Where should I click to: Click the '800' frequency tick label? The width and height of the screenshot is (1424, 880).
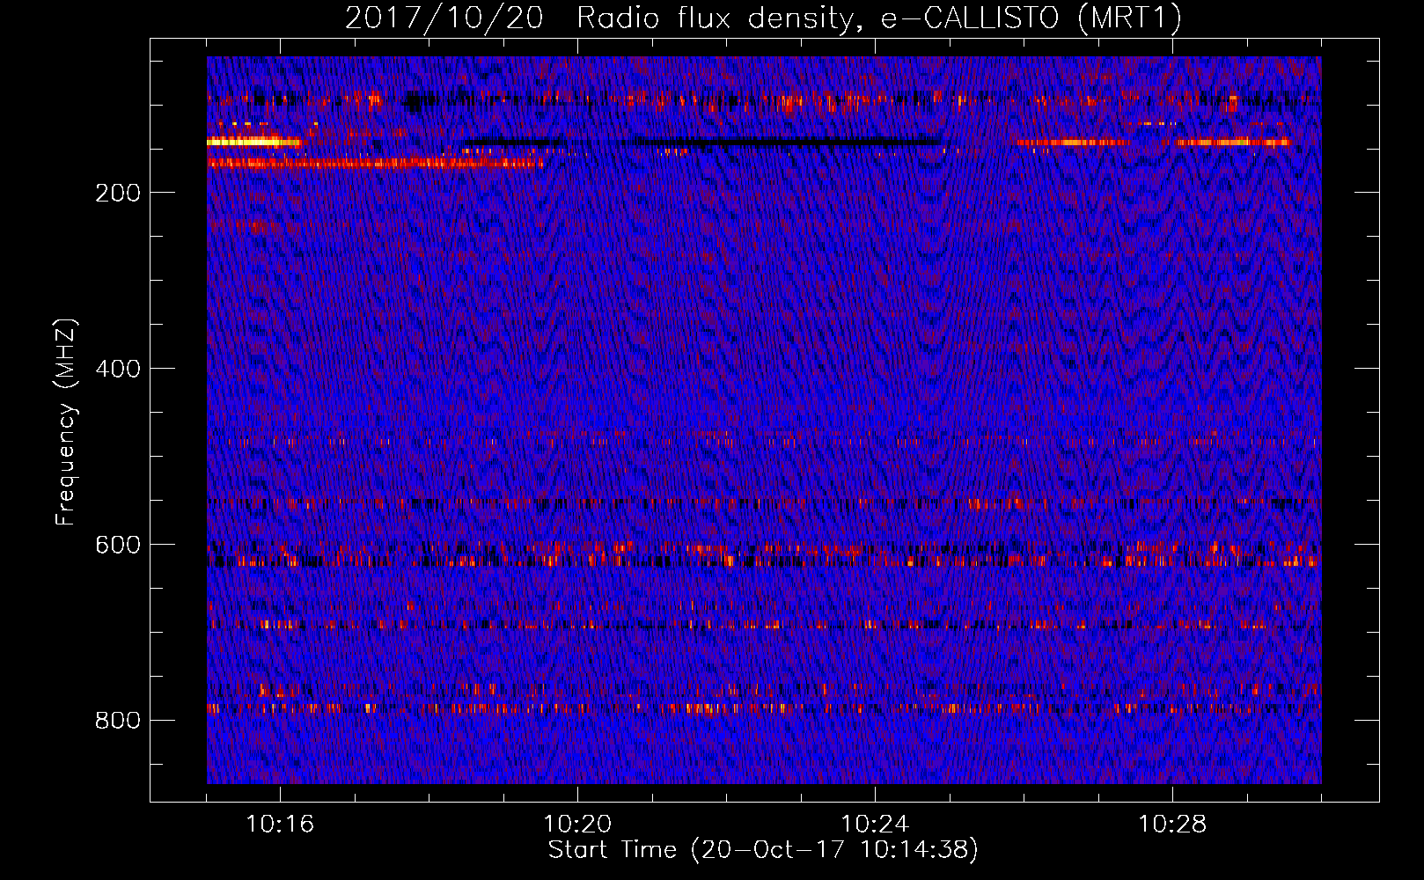coord(118,721)
